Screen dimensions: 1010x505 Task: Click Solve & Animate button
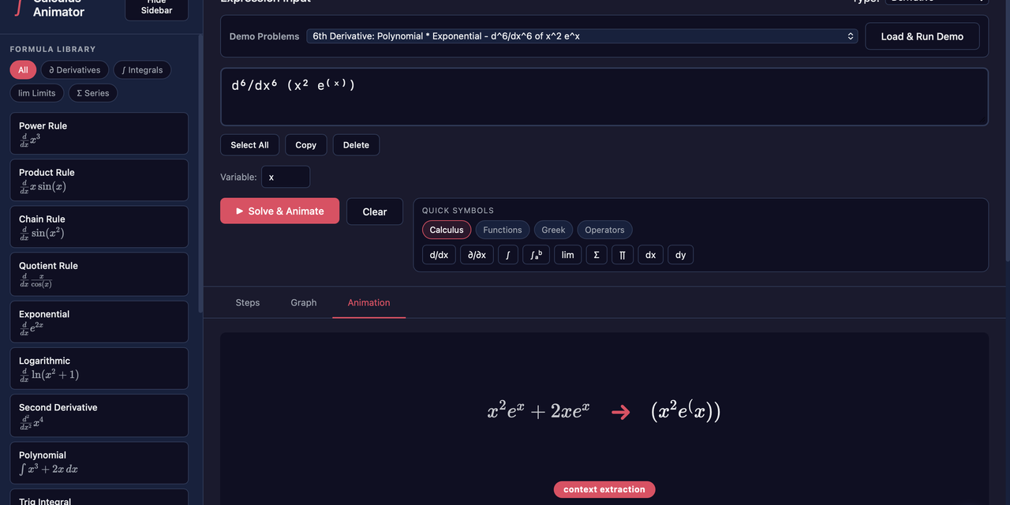coord(279,211)
